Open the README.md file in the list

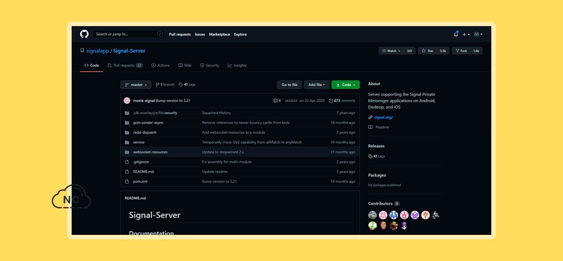pos(143,172)
